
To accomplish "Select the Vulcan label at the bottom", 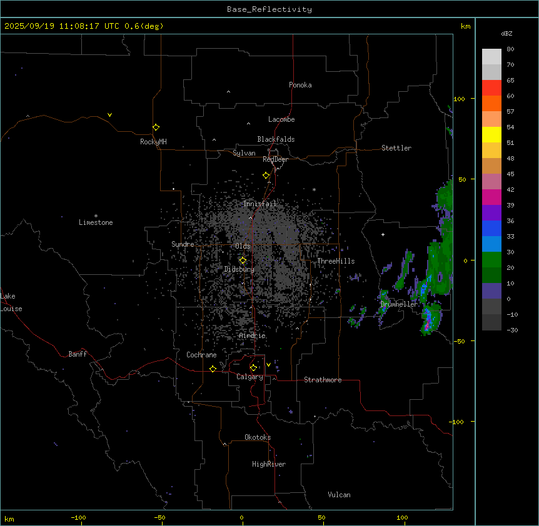I will point(339,495).
